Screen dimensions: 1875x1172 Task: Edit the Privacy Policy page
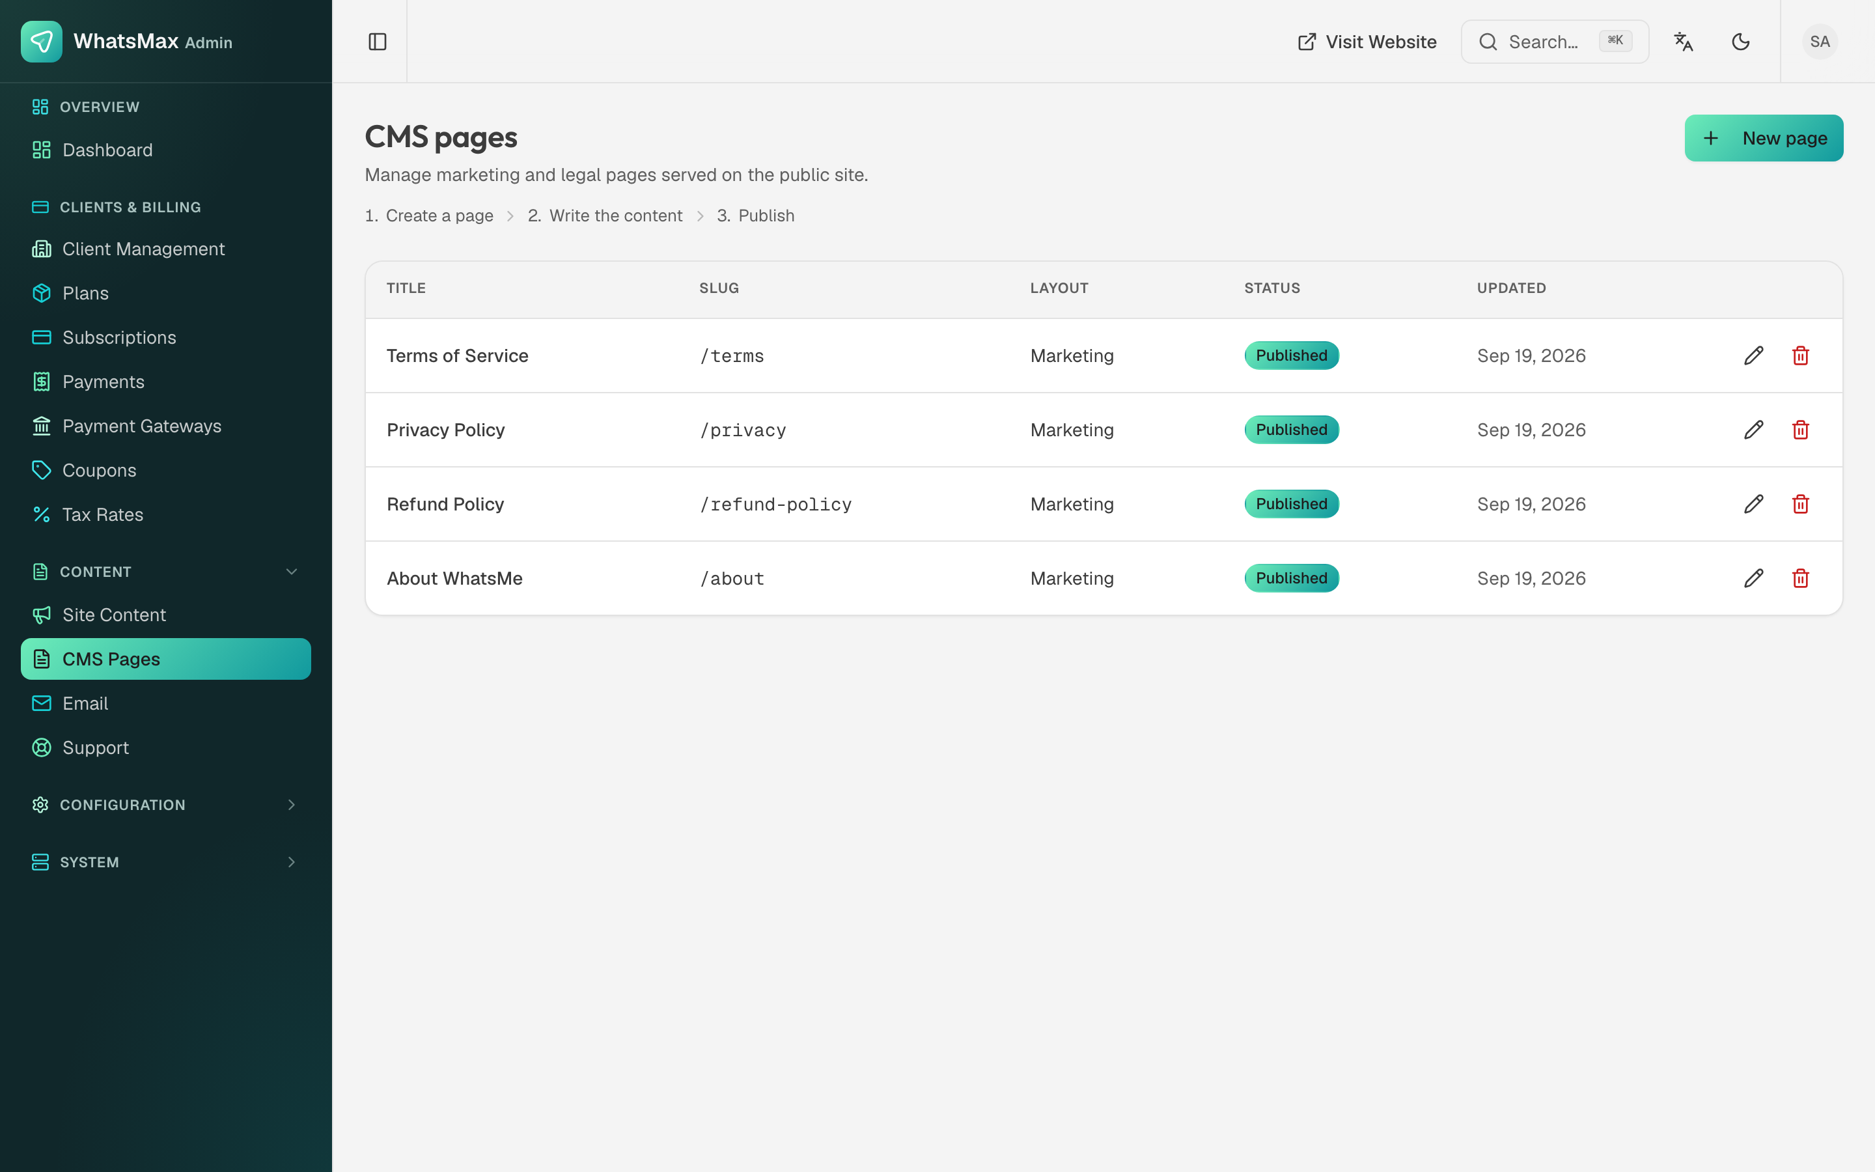(1754, 430)
